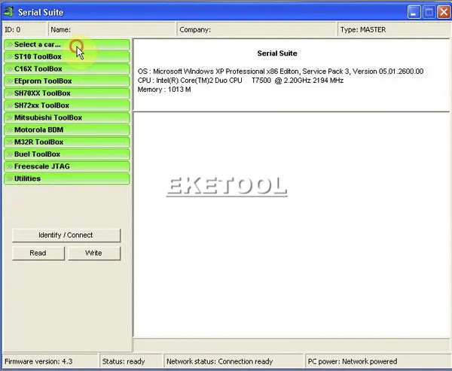Click the chevron icon beside Freescale JTAG
The width and height of the screenshot is (452, 371).
[x=10, y=166]
